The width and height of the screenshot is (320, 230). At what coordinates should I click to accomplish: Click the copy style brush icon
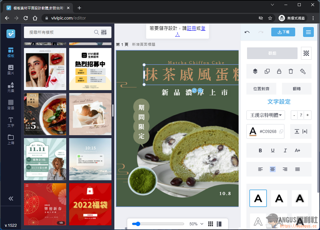point(303,71)
